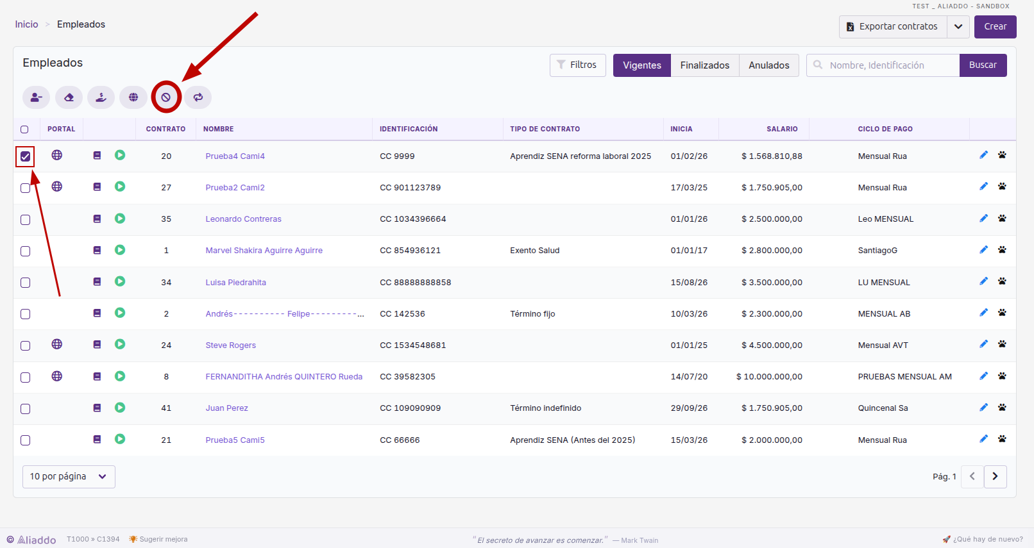Viewport: 1034px width, 548px height.
Task: Check the Juan Perez row checkbox
Action: click(x=25, y=409)
